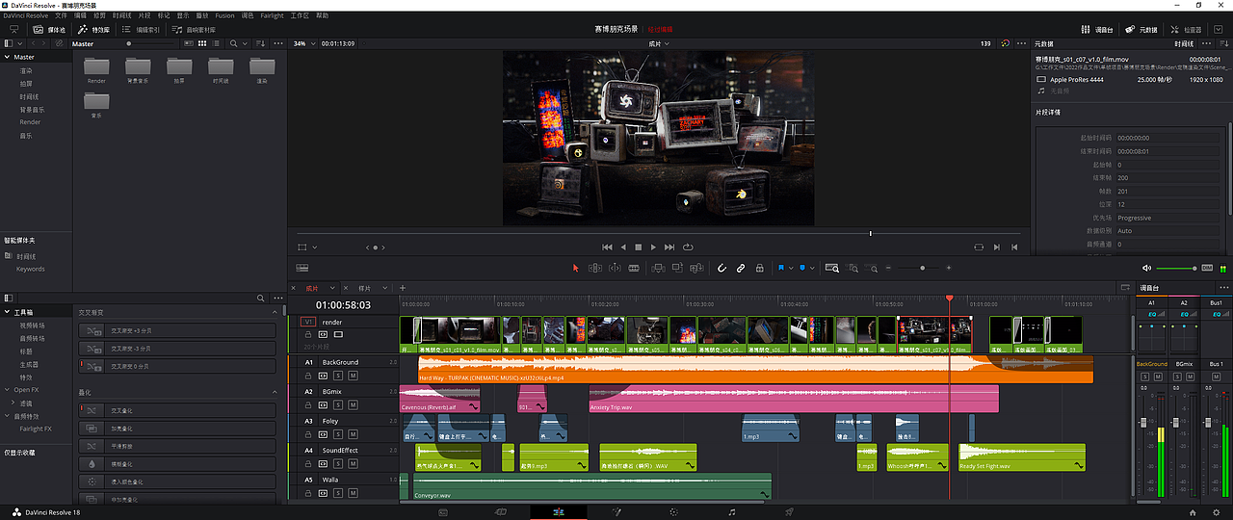This screenshot has width=1233, height=520.
Task: Click the green volume slider above mixer
Action: coord(1176,268)
